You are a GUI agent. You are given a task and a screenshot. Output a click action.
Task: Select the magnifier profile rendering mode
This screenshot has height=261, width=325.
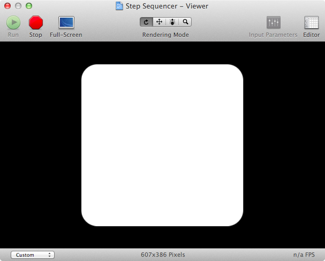point(185,22)
